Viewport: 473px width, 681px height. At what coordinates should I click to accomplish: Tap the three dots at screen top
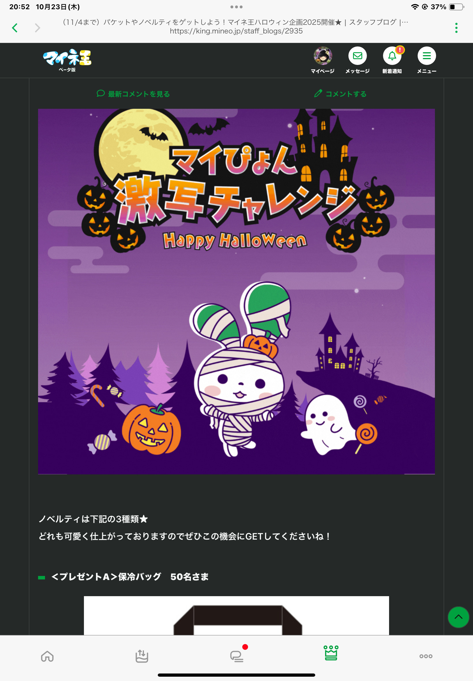(236, 7)
